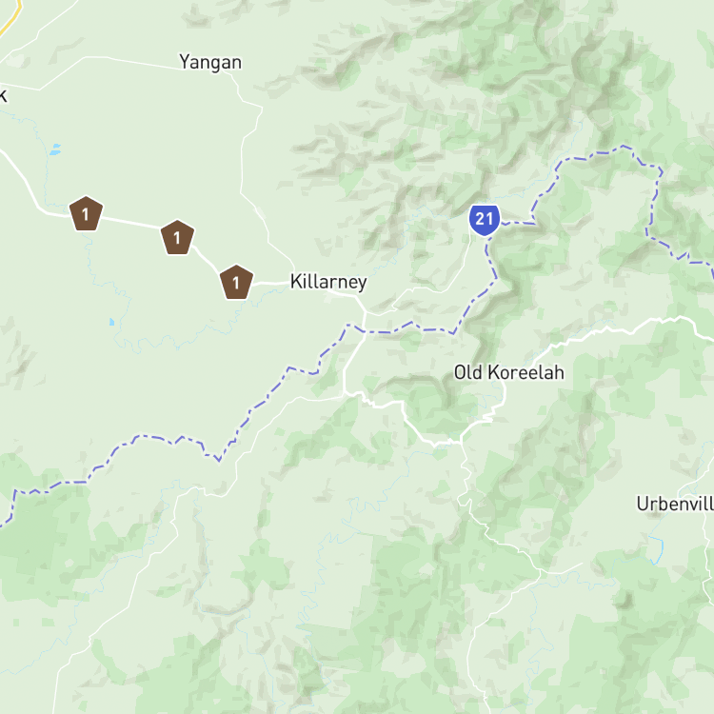The image size is (714, 714).
Task: Click the cut-off "k" label at the map edge
Action: click(x=3, y=95)
